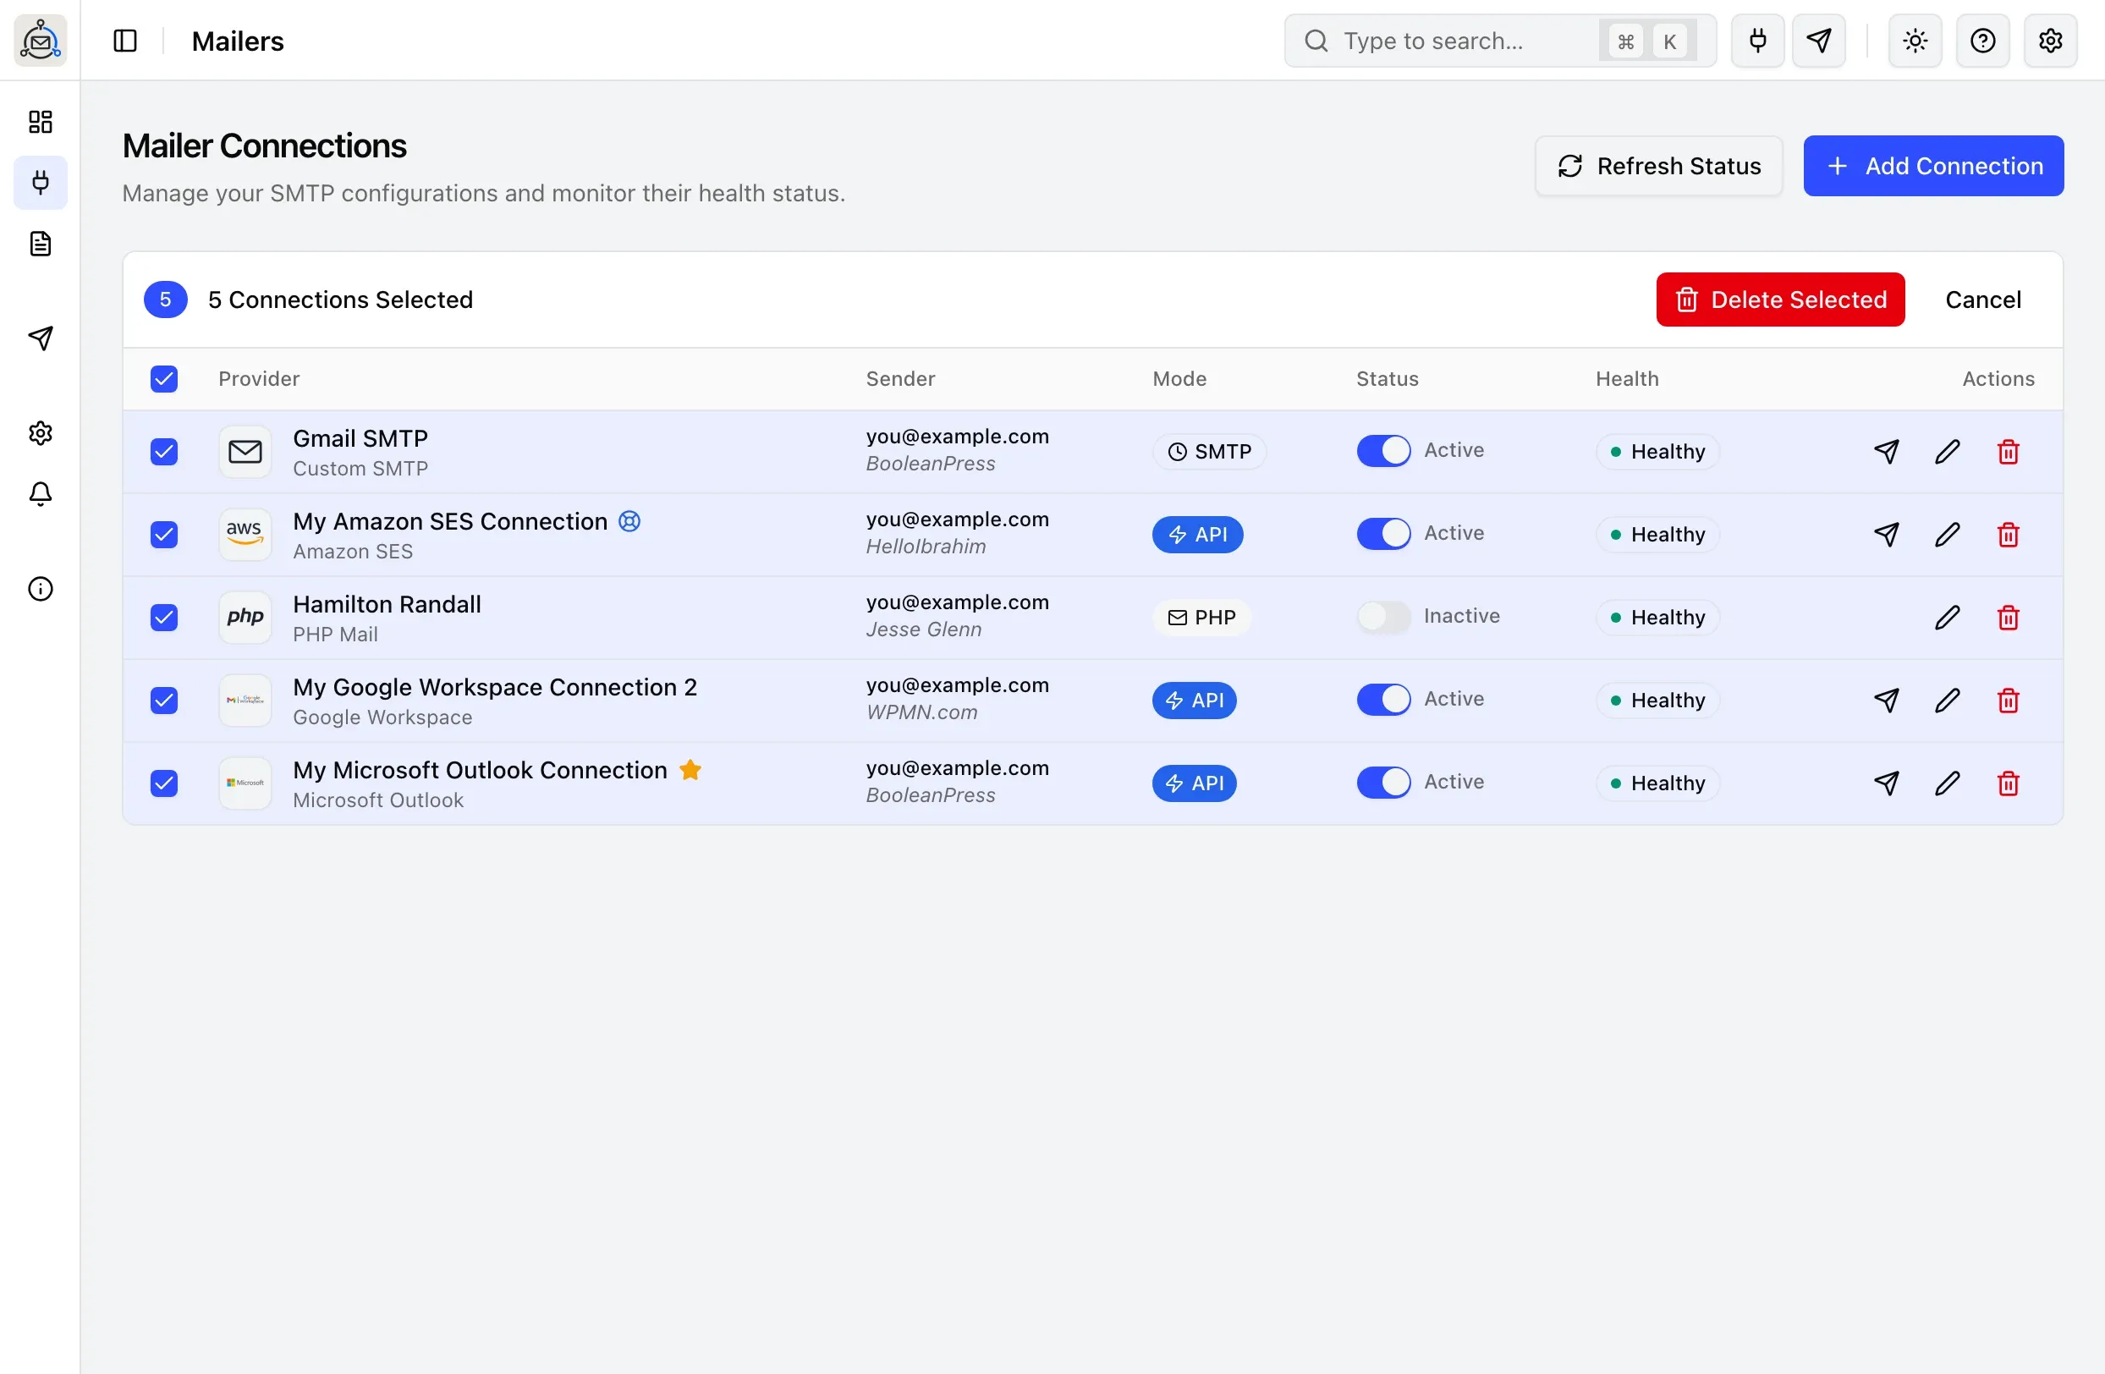Image resolution: width=2105 pixels, height=1374 pixels.
Task: Click the Hamilton Randall provider name
Action: click(387, 604)
